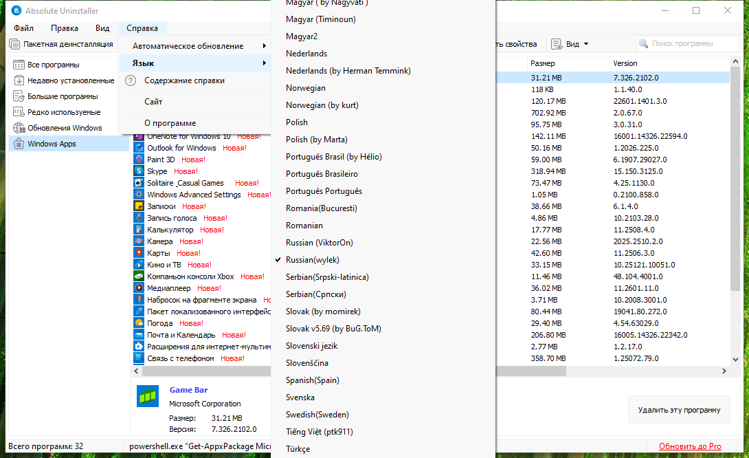The height and width of the screenshot is (458, 749).
Task: Choose the О программе menu entry
Action: 170,123
